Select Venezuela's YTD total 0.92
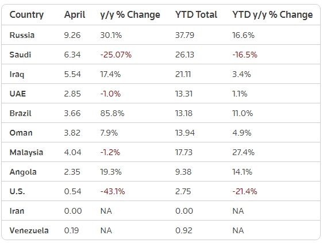 pyautogui.click(x=184, y=230)
